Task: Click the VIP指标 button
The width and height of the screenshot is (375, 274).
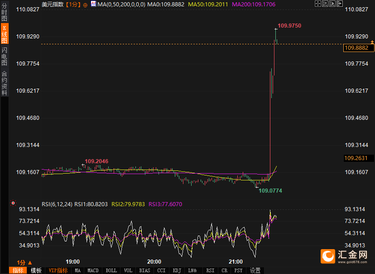Action: [x=58, y=270]
